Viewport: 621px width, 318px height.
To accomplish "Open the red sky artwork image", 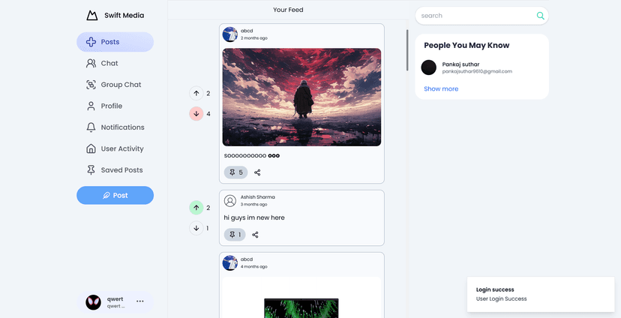I will [x=301, y=97].
